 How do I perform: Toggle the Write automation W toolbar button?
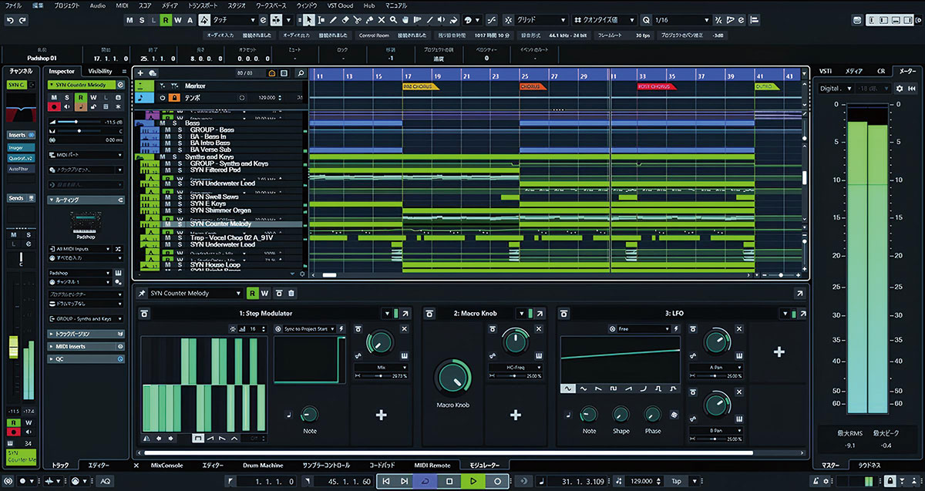point(179,19)
